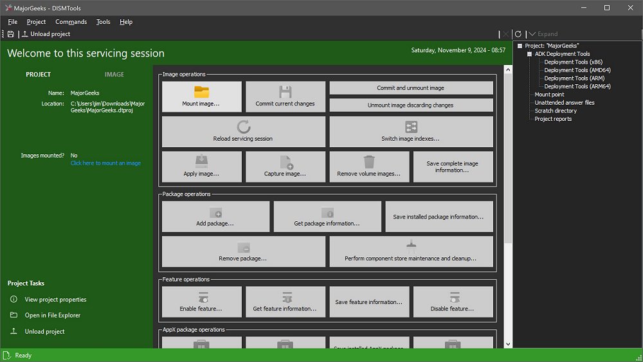The image size is (643, 362).
Task: Click the View project properties info icon
Action: click(x=14, y=300)
